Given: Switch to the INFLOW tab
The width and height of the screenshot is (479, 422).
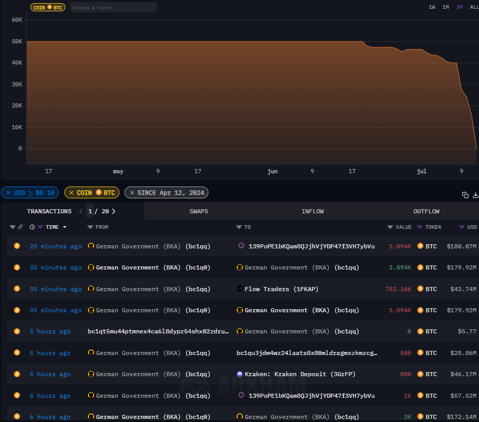Looking at the screenshot, I should [x=312, y=211].
